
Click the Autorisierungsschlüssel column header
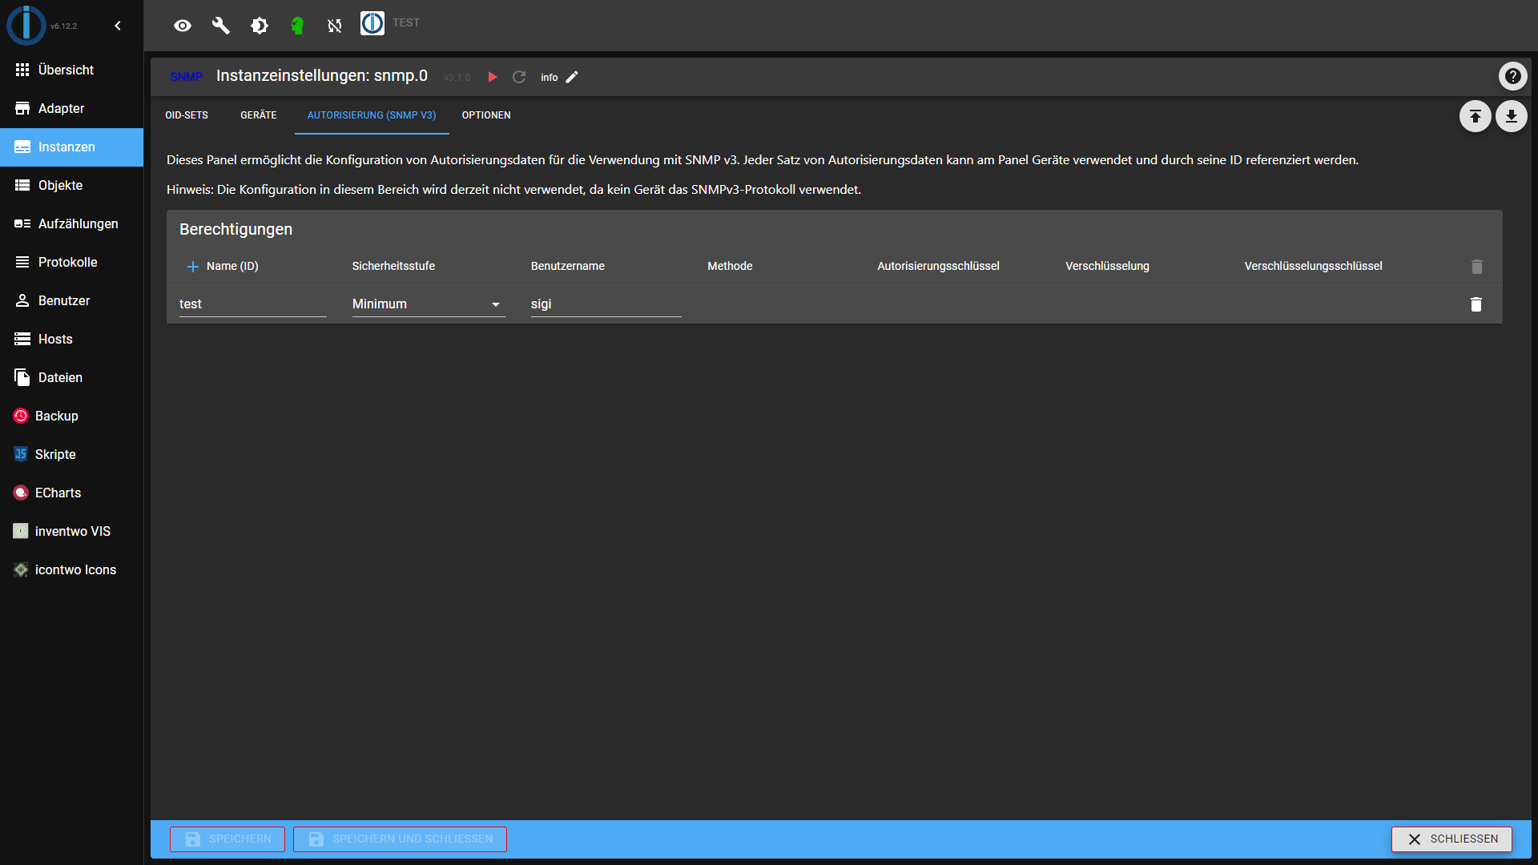click(938, 266)
